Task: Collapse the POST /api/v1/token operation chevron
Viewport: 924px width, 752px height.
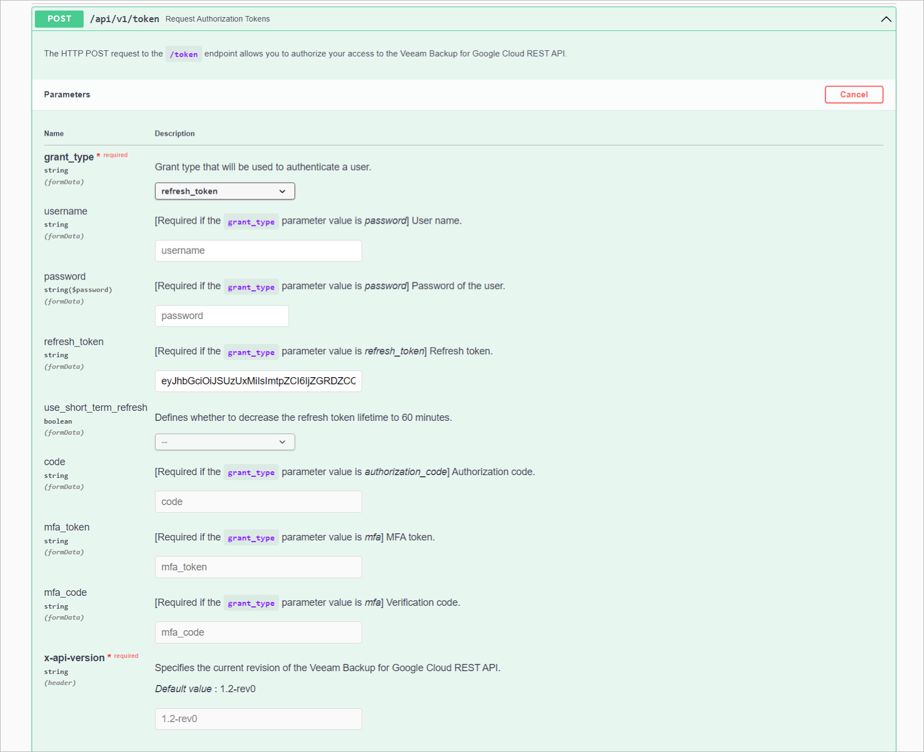Action: click(x=886, y=19)
